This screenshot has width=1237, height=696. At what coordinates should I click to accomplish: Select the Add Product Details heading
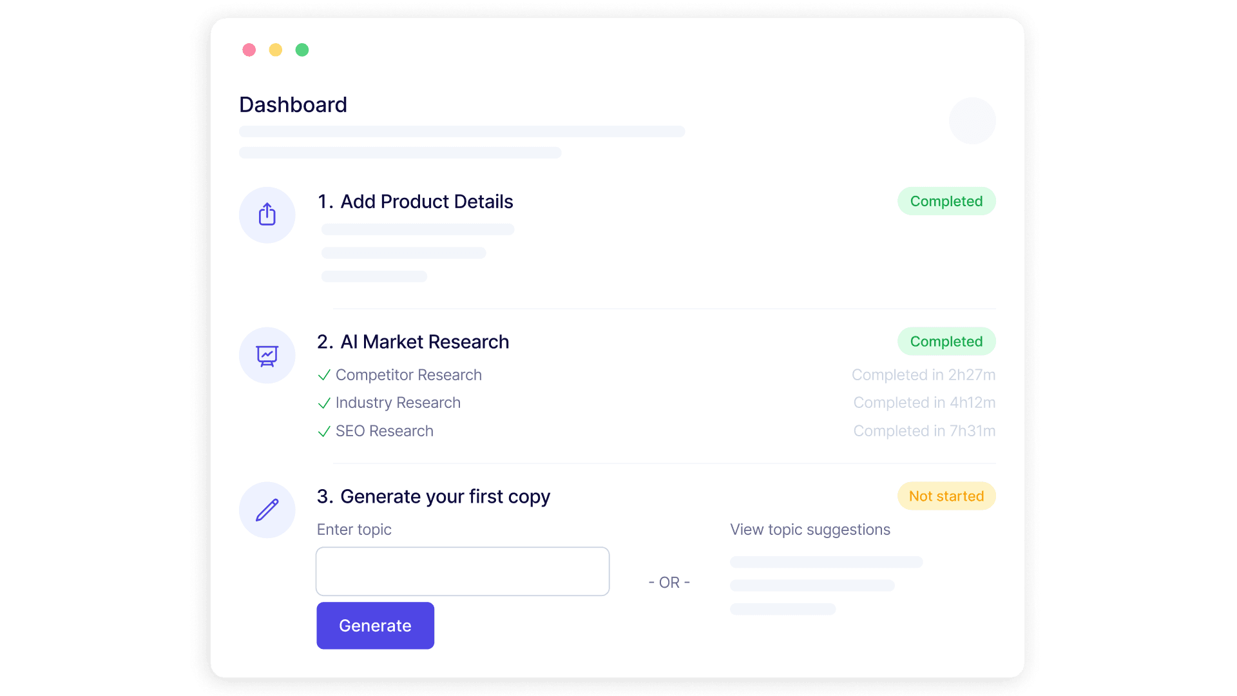point(415,202)
